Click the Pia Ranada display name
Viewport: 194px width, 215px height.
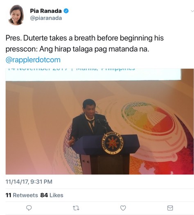tap(46, 11)
